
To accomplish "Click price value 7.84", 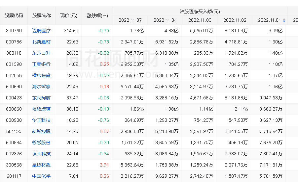I will tap(74, 176).
